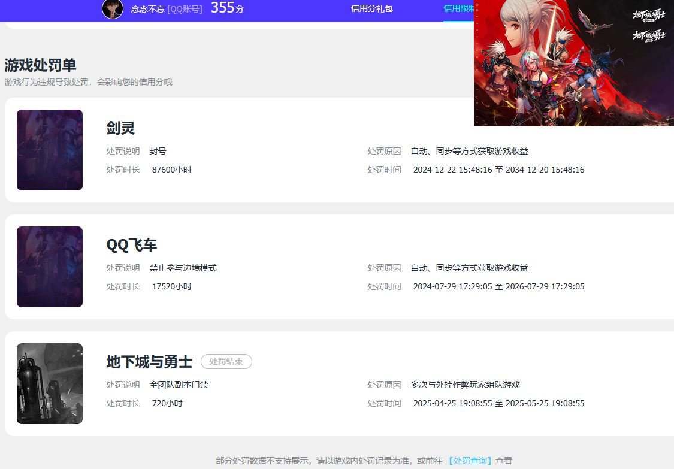Viewport: 674px width, 469px height.
Task: Select the 720小时 duration value
Action: click(x=167, y=403)
